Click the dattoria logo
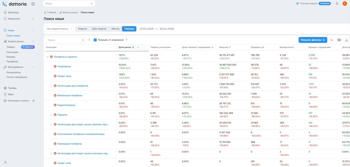Screen dimensions: 350x167 (15, 4)
